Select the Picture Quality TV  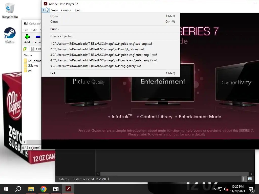88,91
